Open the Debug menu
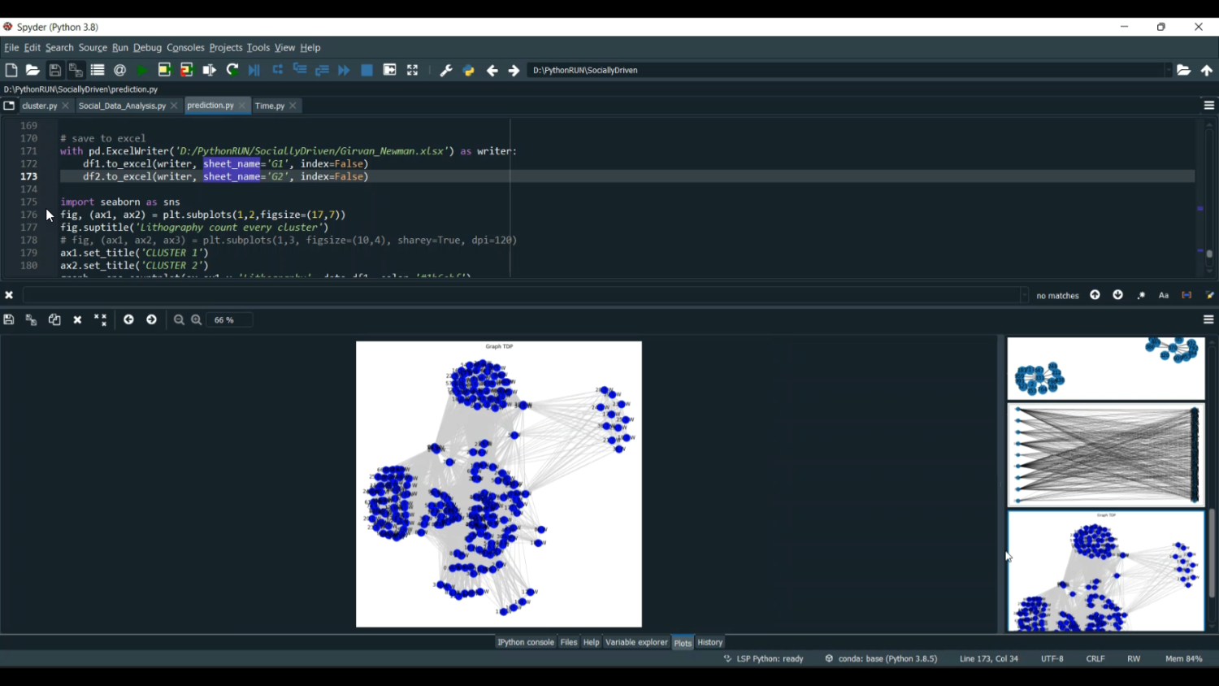1219x686 pixels. click(147, 48)
